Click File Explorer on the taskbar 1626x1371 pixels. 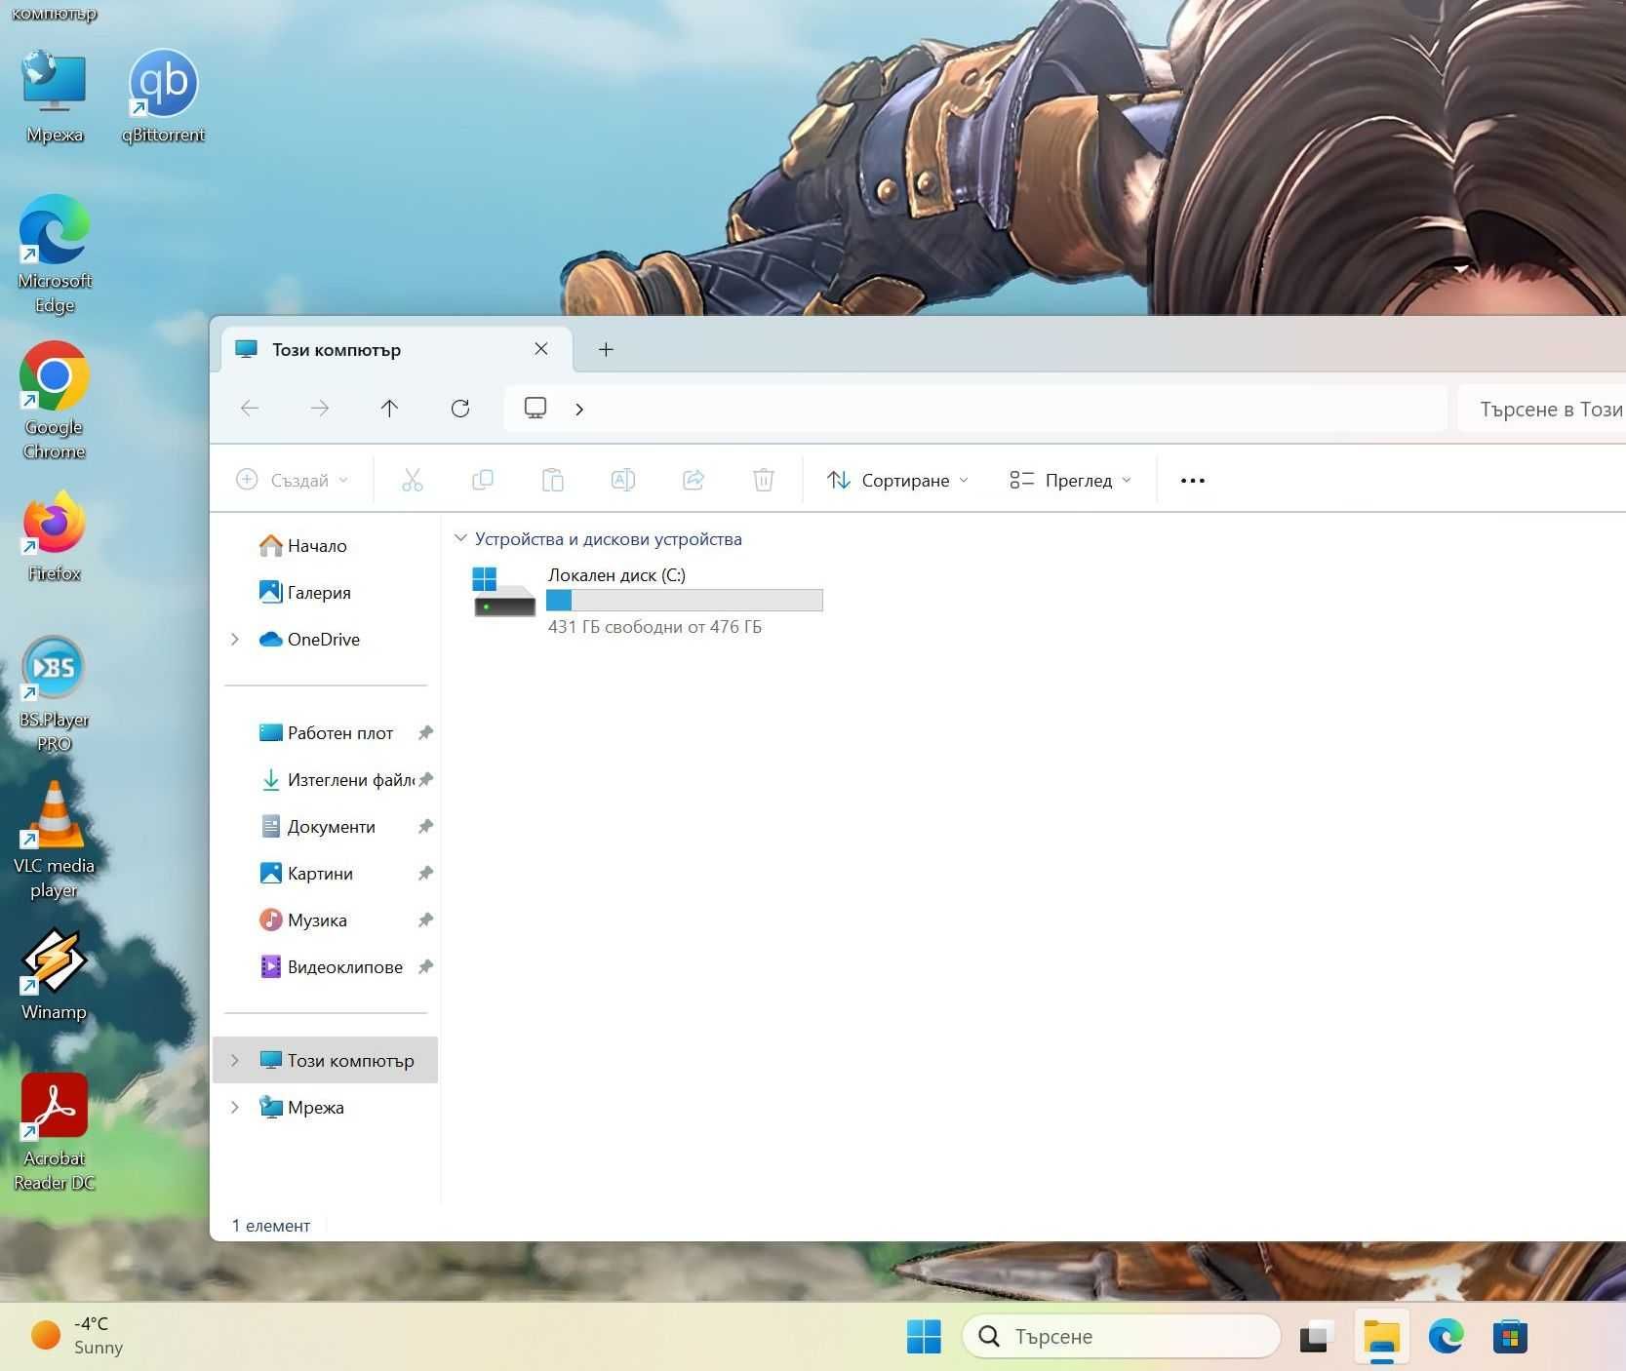(1381, 1336)
